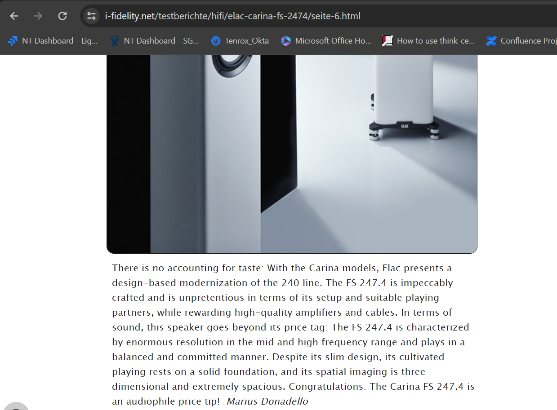Reload the current page
Viewport: 557px width, 410px height.
(x=62, y=16)
